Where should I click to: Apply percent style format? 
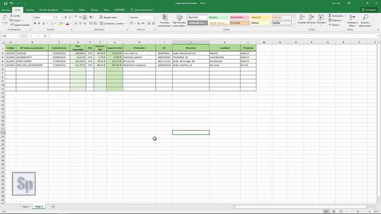pos(139,24)
